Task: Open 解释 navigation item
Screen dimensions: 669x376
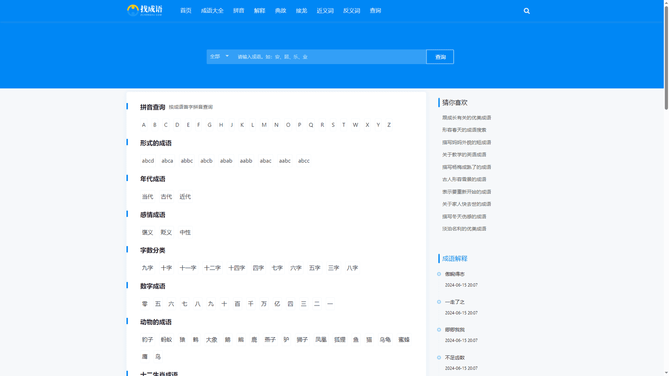Action: [260, 11]
